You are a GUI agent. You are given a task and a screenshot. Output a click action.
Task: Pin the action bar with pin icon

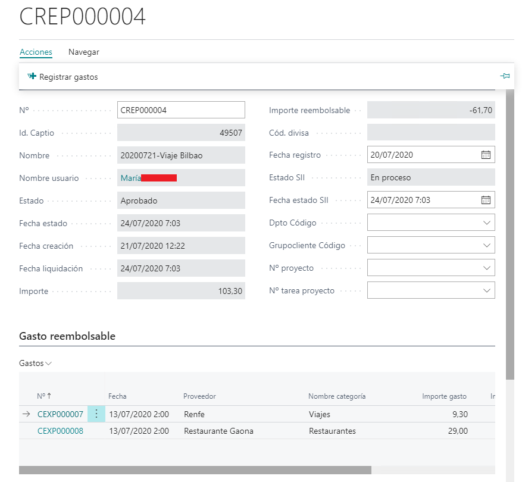[x=505, y=76]
